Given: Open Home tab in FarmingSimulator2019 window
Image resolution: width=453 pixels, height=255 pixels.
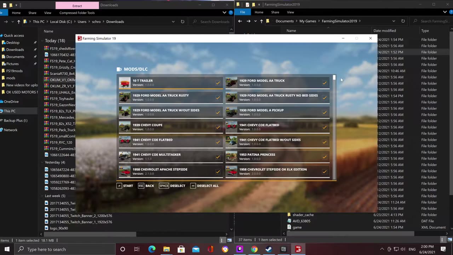Looking at the screenshot, I should pos(259,12).
